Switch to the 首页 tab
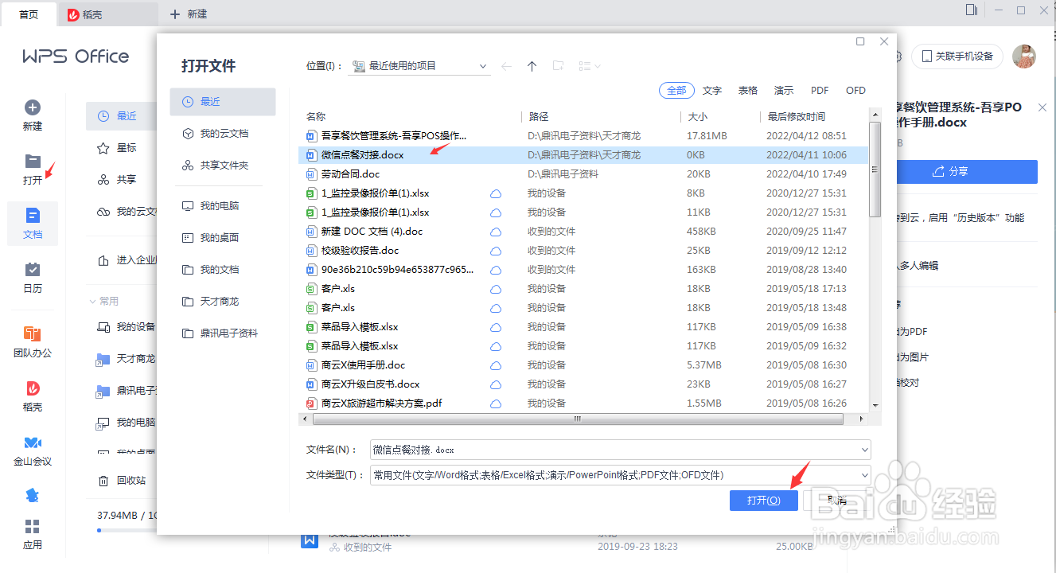This screenshot has height=573, width=1056. coord(29,14)
